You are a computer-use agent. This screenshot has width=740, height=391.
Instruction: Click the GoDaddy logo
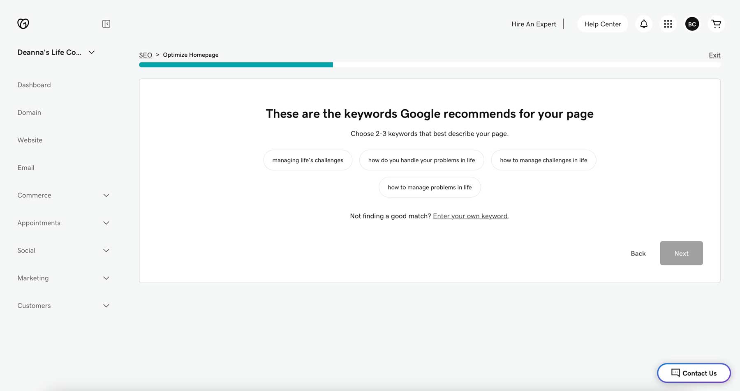[x=23, y=23]
